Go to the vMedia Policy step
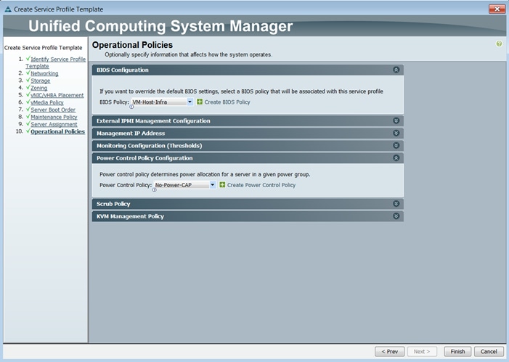This screenshot has height=362, width=509. coord(47,102)
